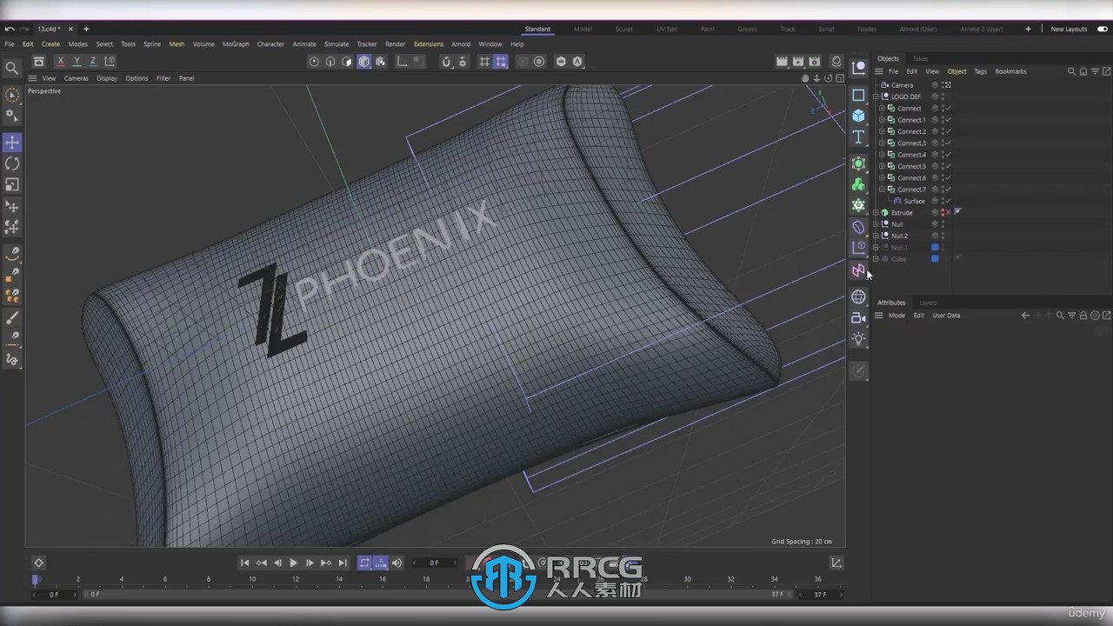
Task: Open the search magnifier in left toolbar
Action: pyautogui.click(x=12, y=68)
